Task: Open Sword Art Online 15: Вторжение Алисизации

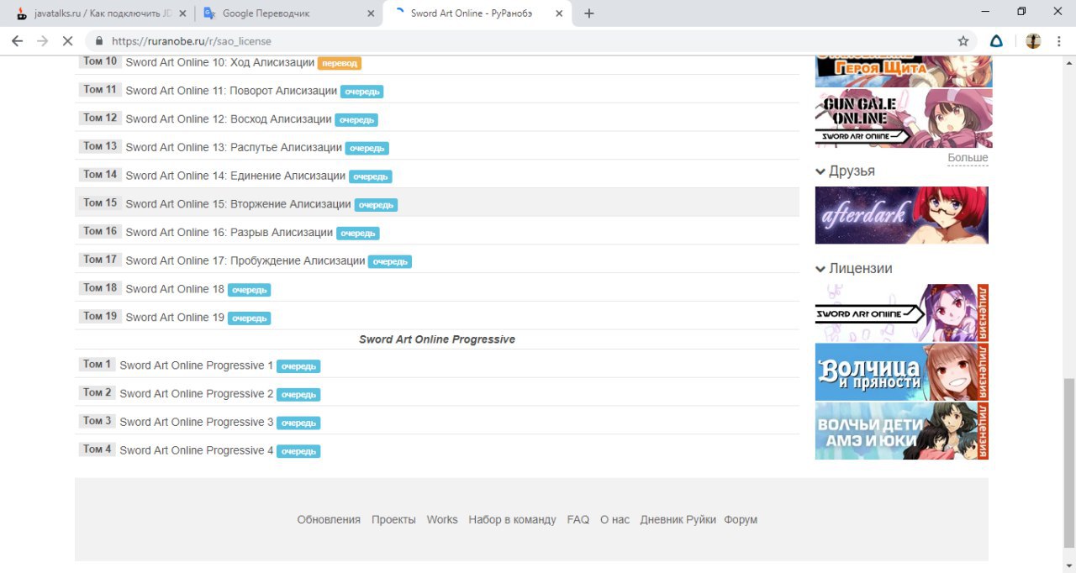Action: (238, 204)
